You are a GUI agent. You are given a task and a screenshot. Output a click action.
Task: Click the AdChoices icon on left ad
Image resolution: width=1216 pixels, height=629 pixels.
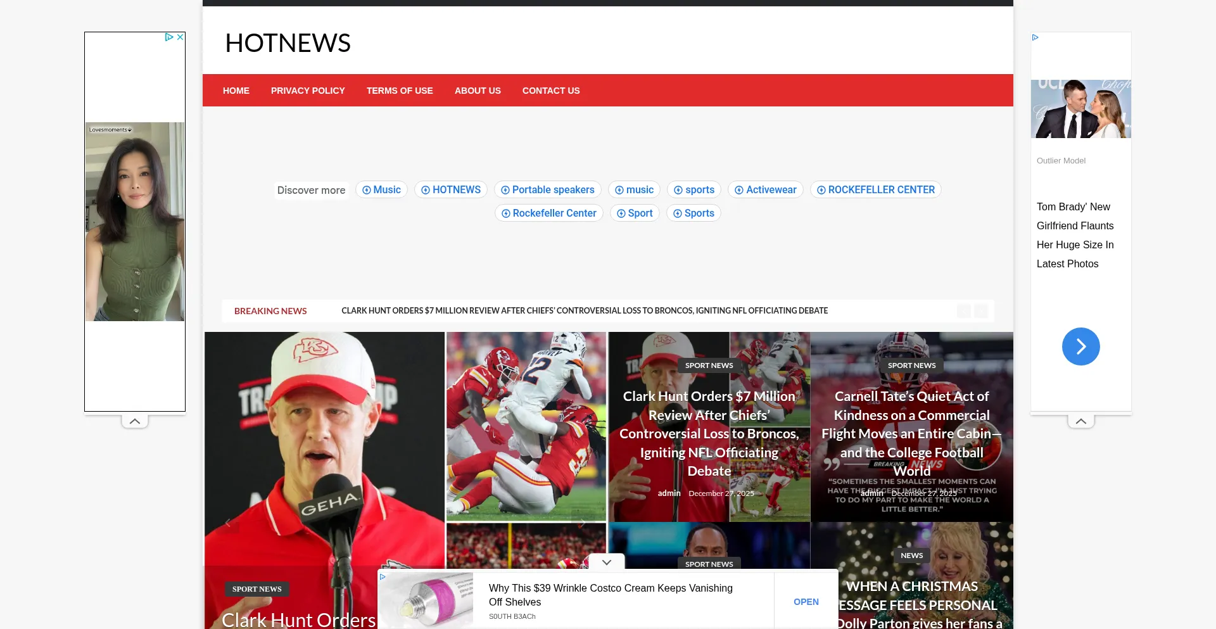169,37
